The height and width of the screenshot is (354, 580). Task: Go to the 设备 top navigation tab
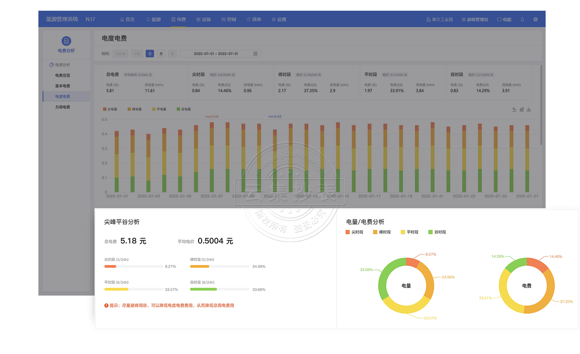coord(203,20)
